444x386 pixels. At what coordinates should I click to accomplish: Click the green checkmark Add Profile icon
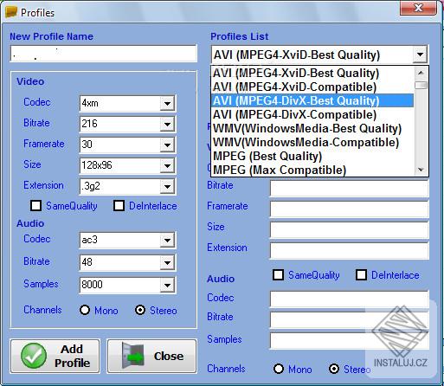(34, 356)
